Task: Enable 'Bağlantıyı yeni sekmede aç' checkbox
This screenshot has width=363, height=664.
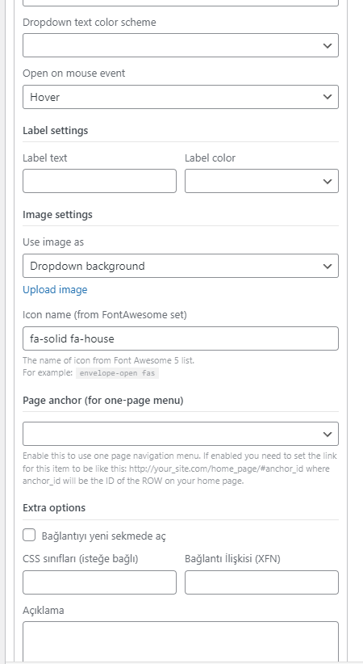Action: tap(29, 536)
